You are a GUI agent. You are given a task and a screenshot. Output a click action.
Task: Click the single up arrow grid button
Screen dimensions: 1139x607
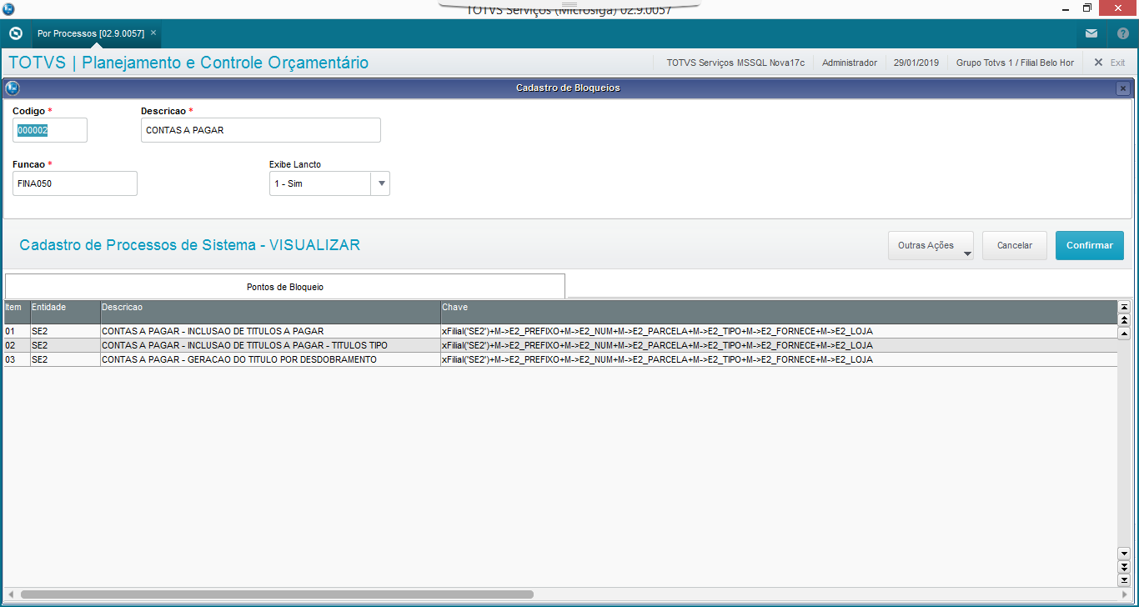(1124, 334)
